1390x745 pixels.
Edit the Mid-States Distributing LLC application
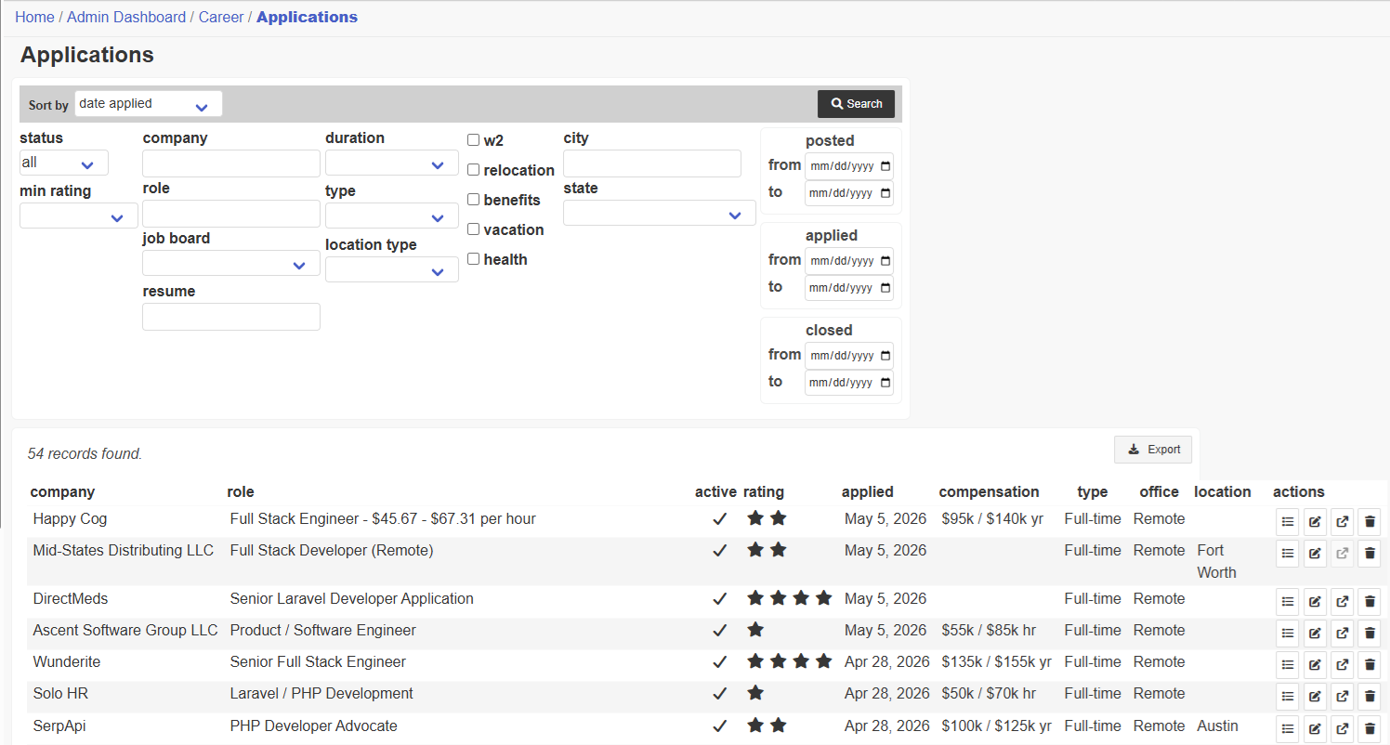click(1315, 554)
